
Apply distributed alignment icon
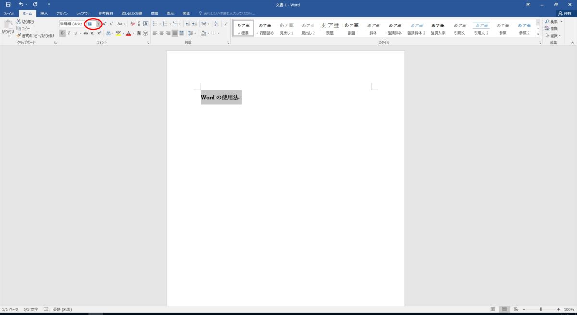182,33
